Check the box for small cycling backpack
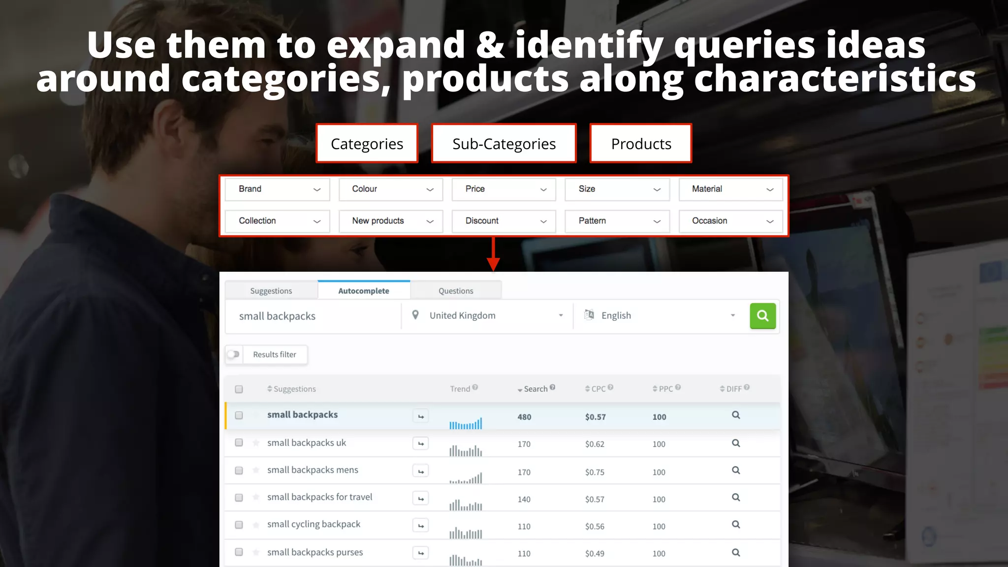The image size is (1008, 567). tap(239, 525)
